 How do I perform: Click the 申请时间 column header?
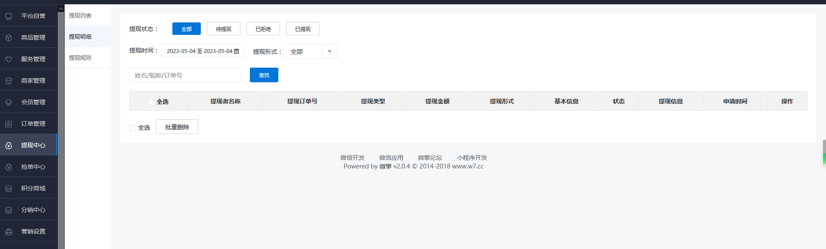[736, 101]
